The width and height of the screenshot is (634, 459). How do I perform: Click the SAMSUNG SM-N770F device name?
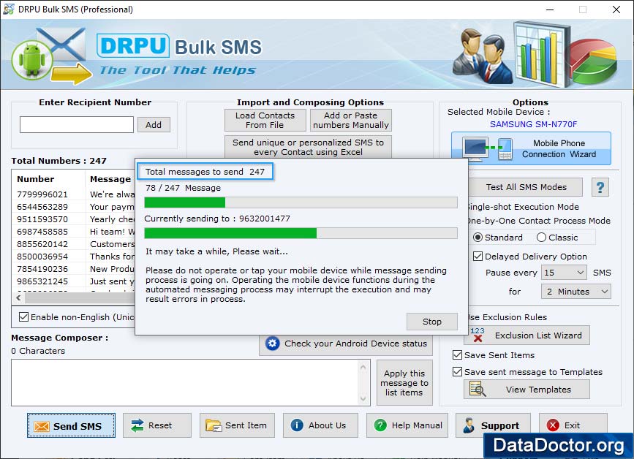click(533, 124)
